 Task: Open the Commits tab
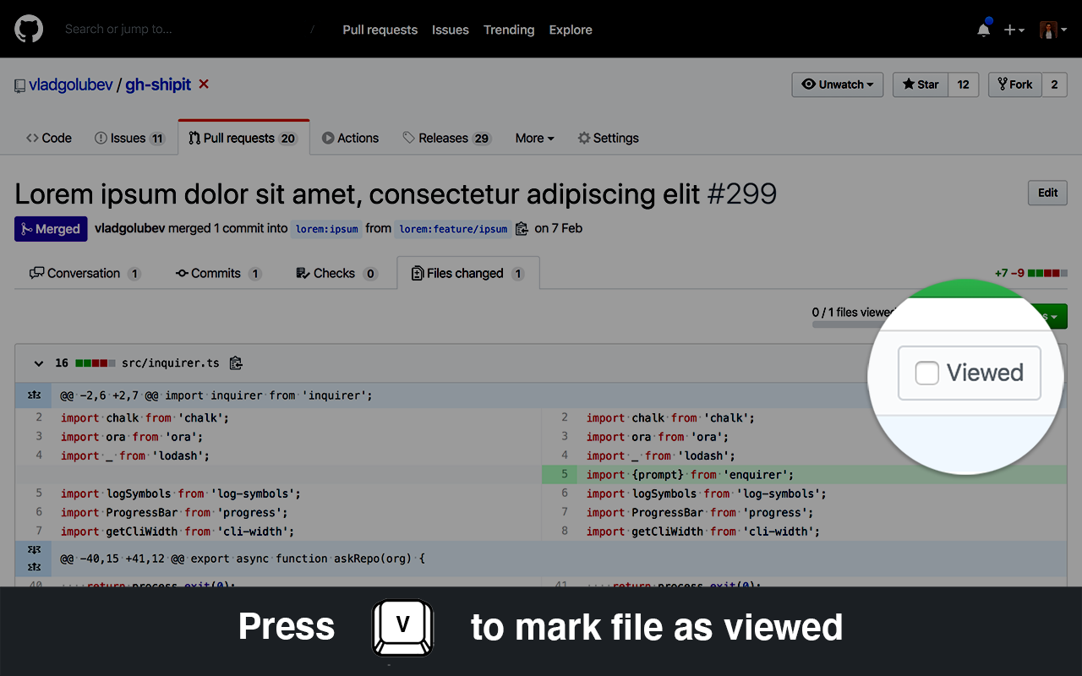(218, 273)
